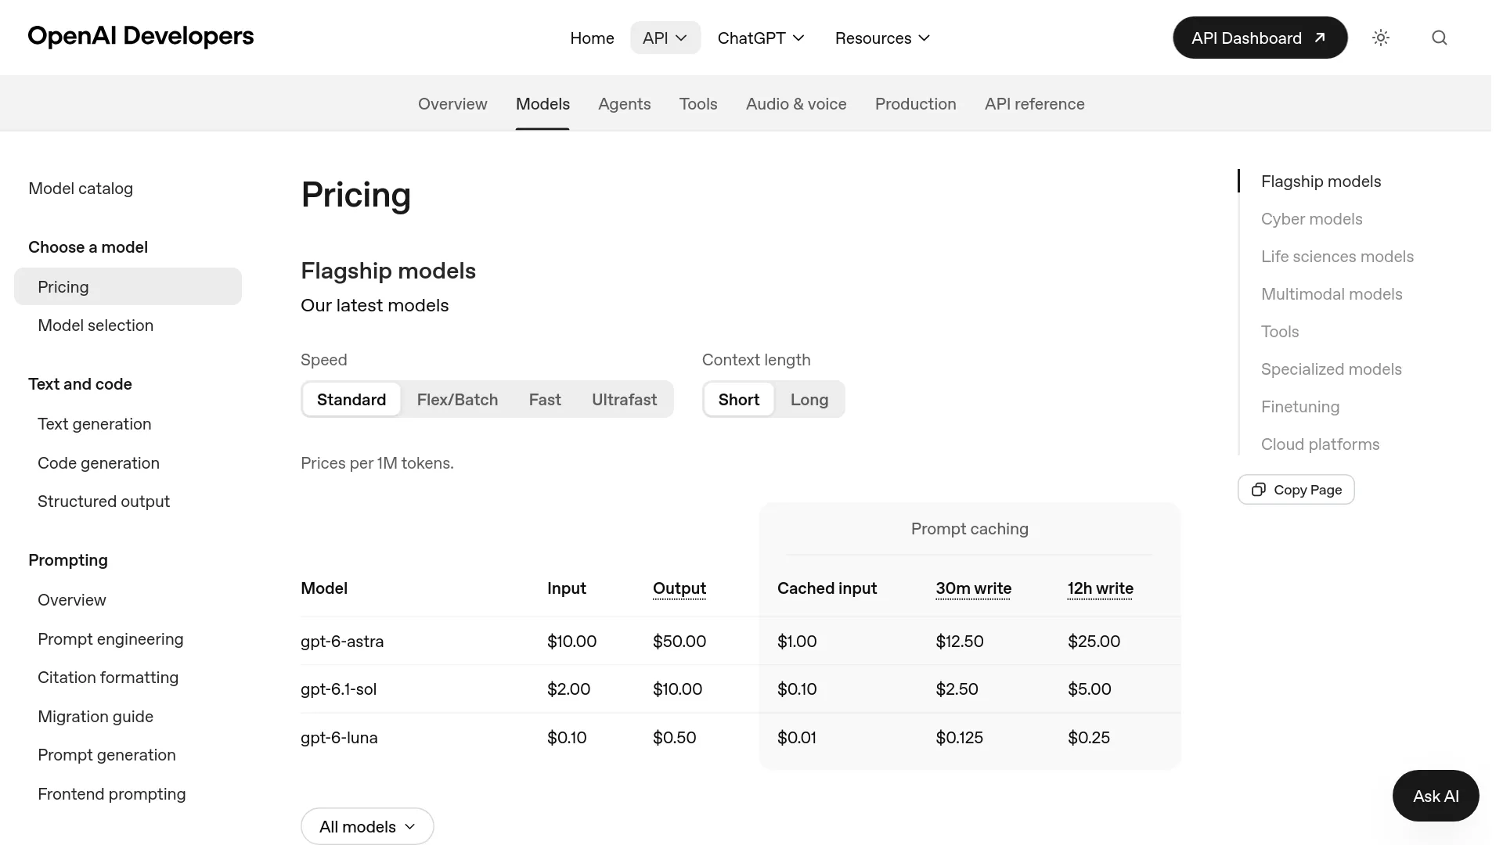This screenshot has width=1503, height=845.
Task: Click the 12h write column header
Action: point(1100,588)
